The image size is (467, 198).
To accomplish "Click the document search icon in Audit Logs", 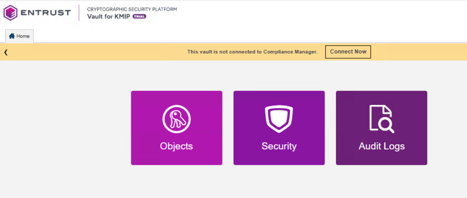I will point(381,119).
